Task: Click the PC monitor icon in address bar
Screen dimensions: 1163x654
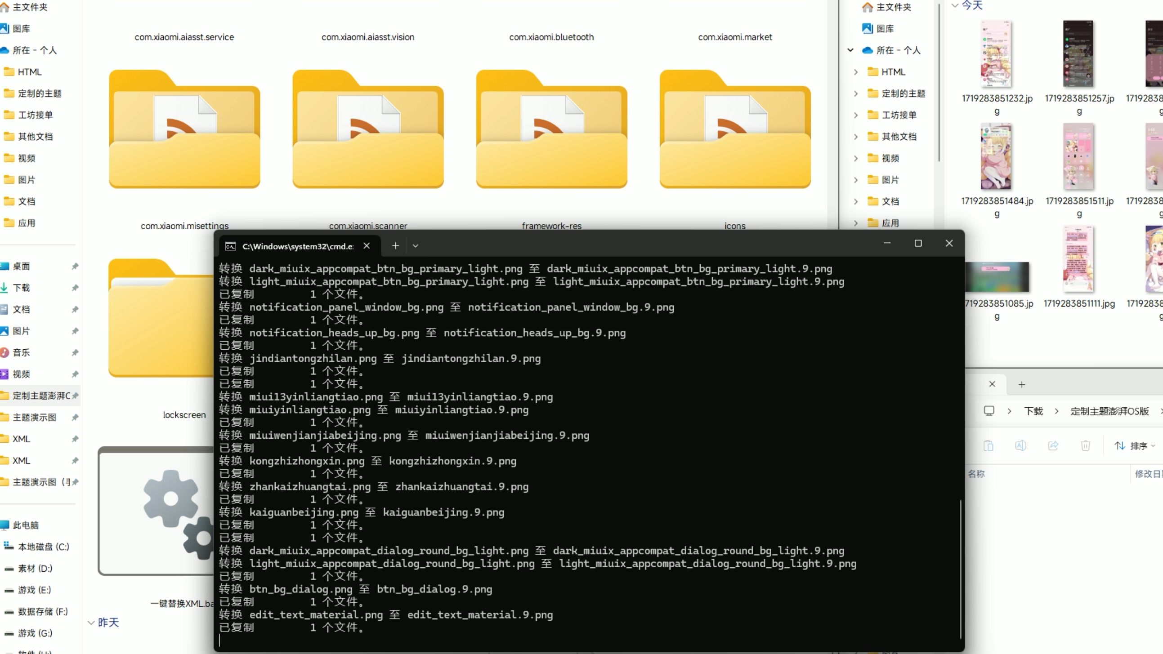Action: click(989, 411)
